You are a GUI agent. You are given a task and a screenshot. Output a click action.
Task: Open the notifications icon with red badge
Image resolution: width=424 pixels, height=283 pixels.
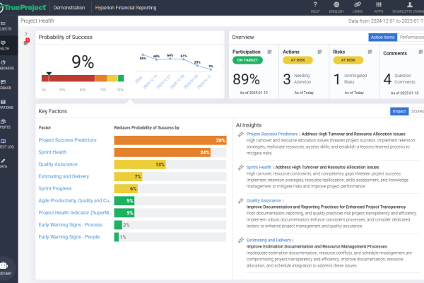coord(26,42)
